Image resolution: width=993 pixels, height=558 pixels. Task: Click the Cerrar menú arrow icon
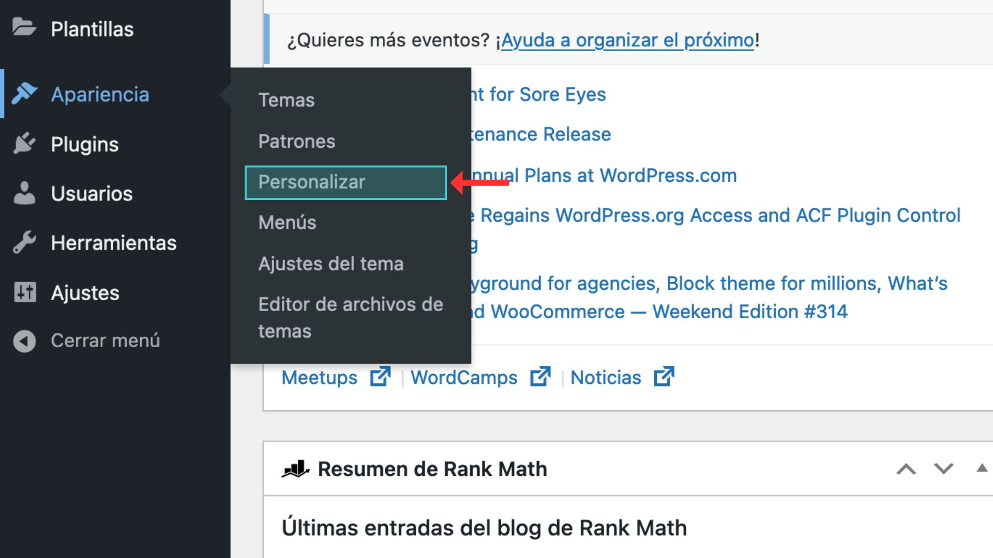coord(24,341)
